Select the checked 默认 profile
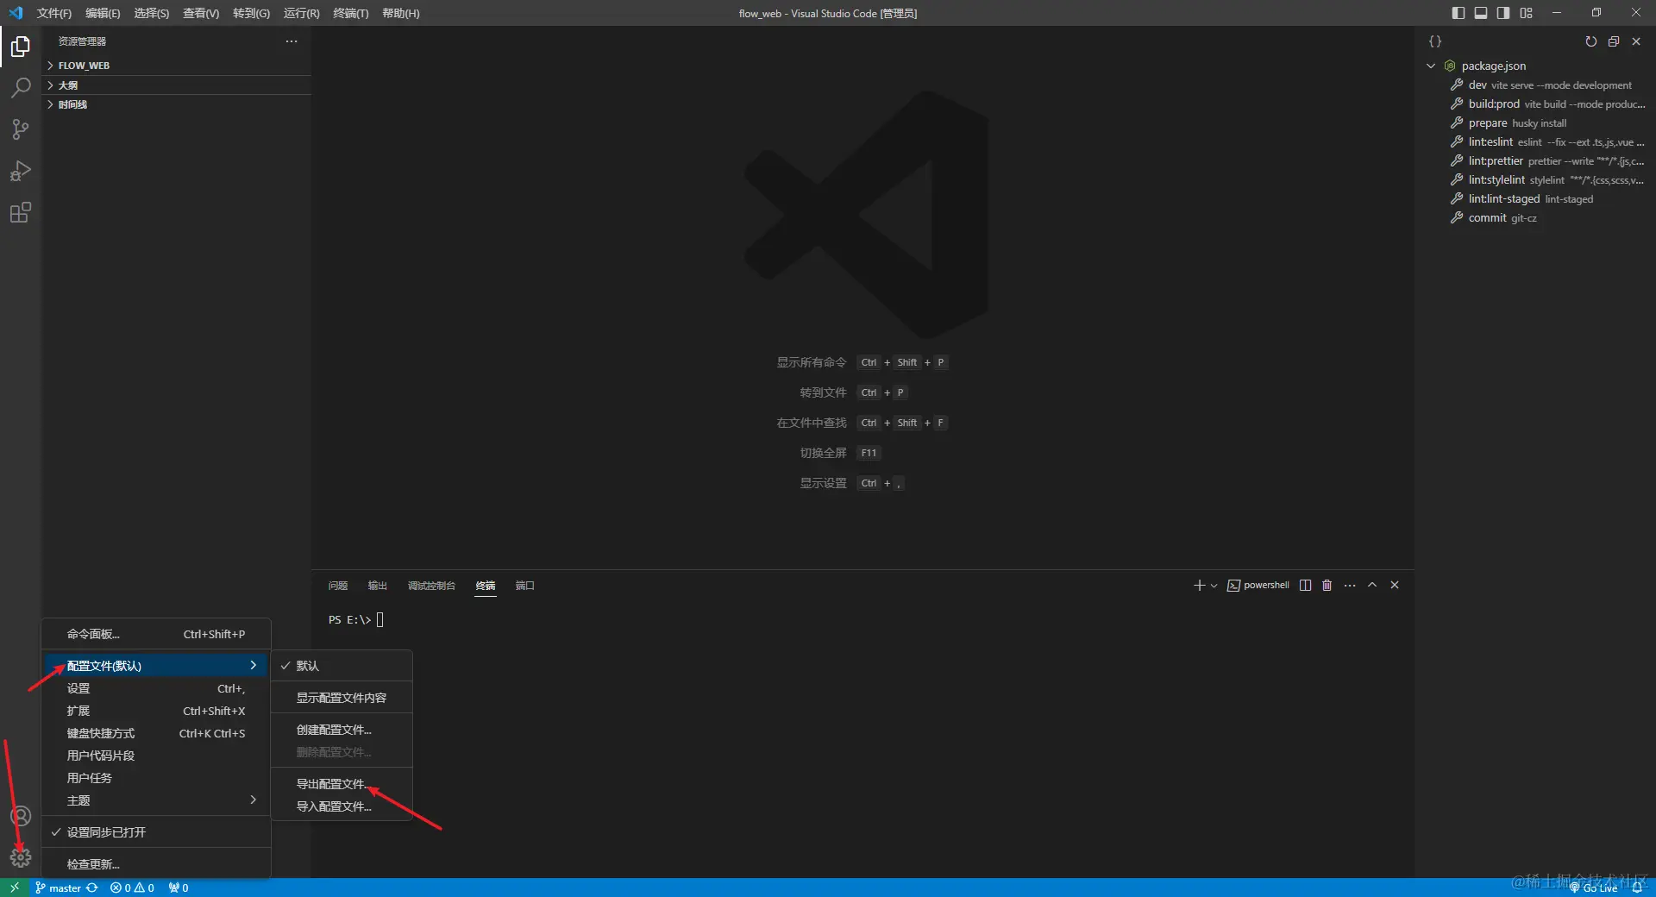Screen dimensions: 1656x897 (342, 666)
